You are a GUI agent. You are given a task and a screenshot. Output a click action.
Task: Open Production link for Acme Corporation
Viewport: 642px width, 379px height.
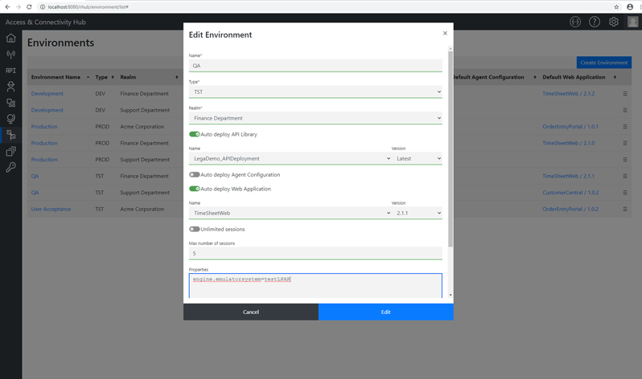point(44,127)
